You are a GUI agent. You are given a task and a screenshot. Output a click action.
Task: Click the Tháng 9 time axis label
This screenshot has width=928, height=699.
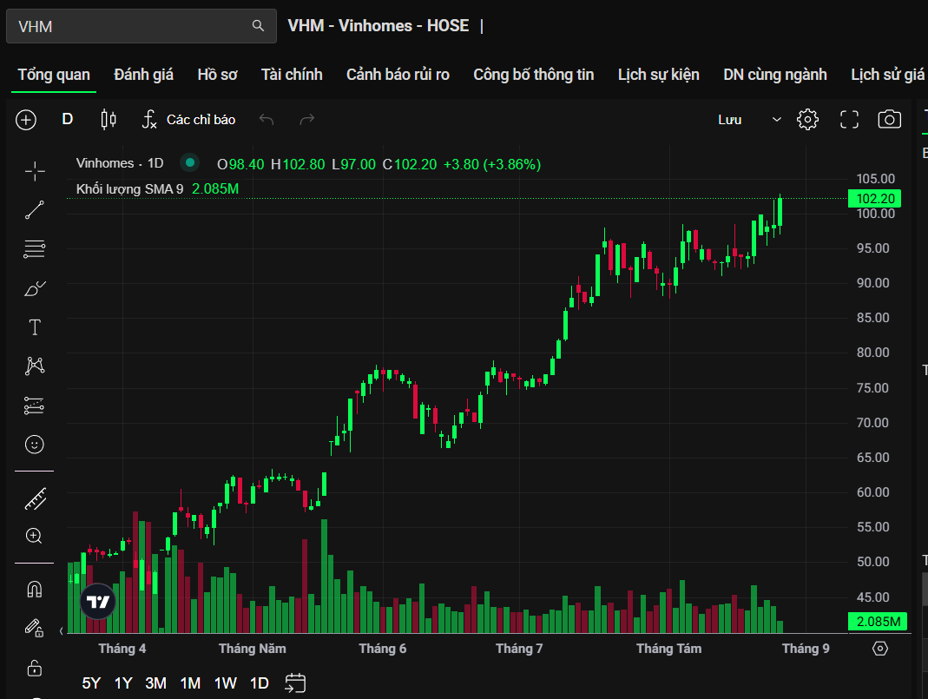(806, 649)
